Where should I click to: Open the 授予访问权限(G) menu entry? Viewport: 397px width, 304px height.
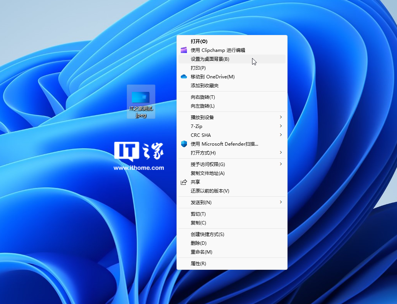232,164
